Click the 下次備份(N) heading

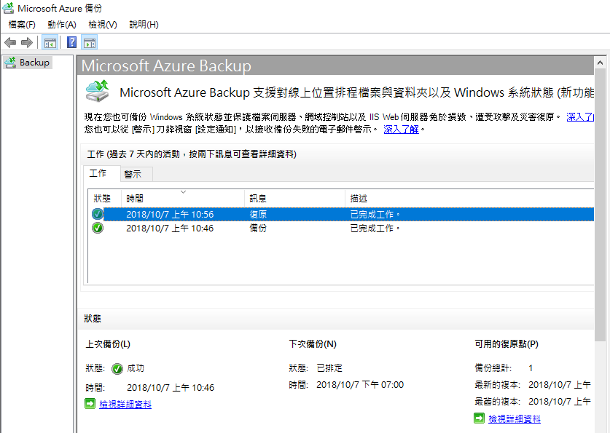click(313, 344)
